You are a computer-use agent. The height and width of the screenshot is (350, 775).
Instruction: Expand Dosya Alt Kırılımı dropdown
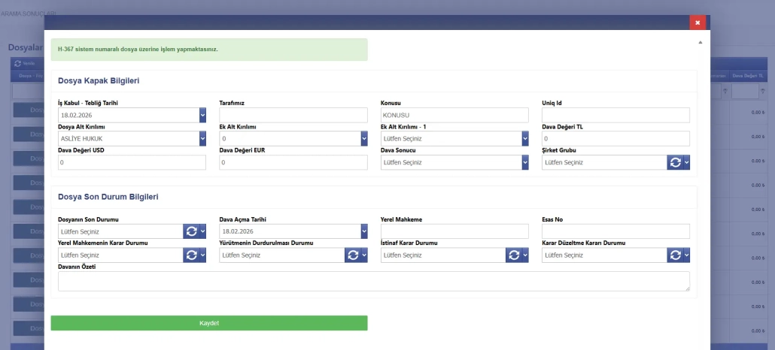click(x=202, y=139)
